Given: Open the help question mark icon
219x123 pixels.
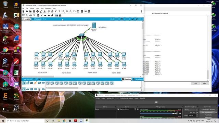Looking at the screenshot, I should pos(141,11).
